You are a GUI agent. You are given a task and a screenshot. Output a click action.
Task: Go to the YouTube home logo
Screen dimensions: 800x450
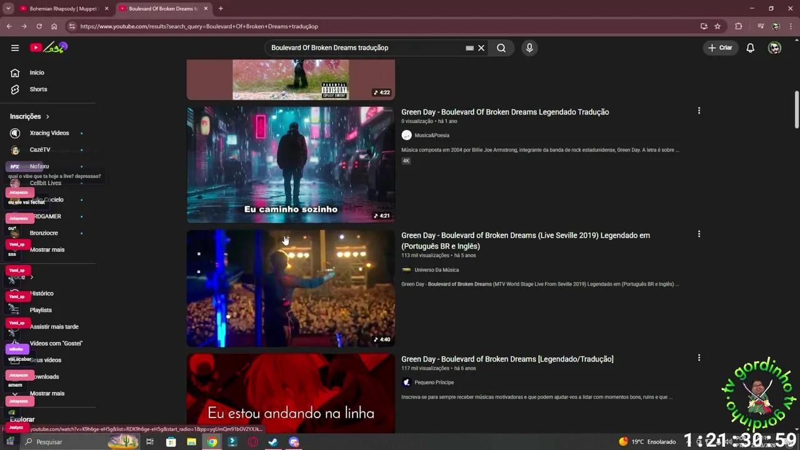(48, 47)
